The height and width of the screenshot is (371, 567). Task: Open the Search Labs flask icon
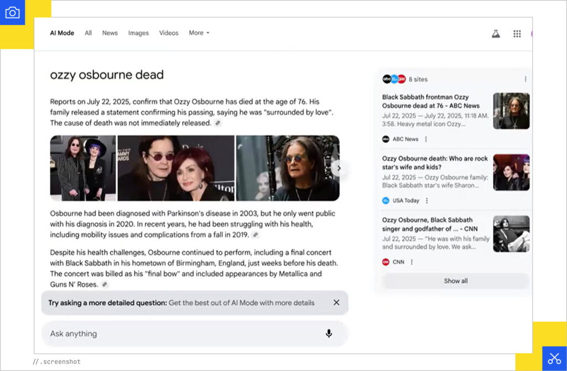click(496, 33)
